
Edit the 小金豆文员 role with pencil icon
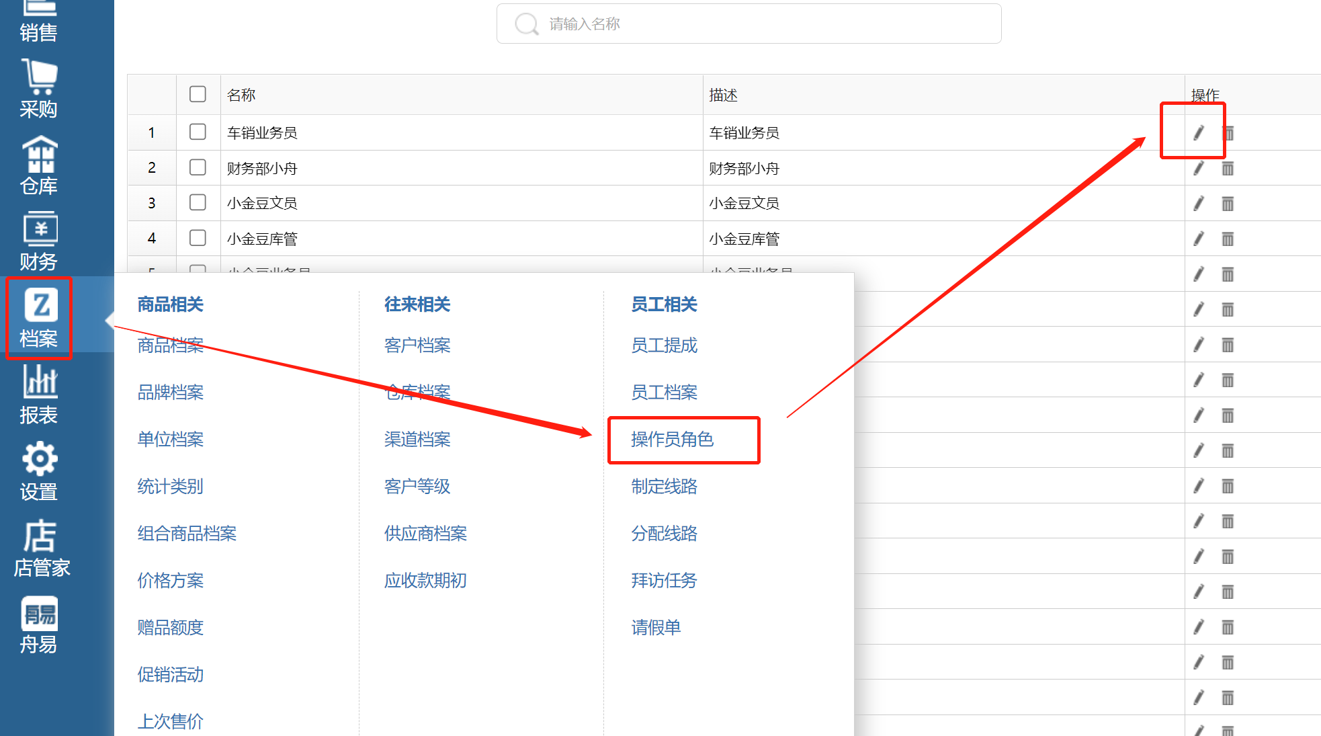tap(1198, 204)
